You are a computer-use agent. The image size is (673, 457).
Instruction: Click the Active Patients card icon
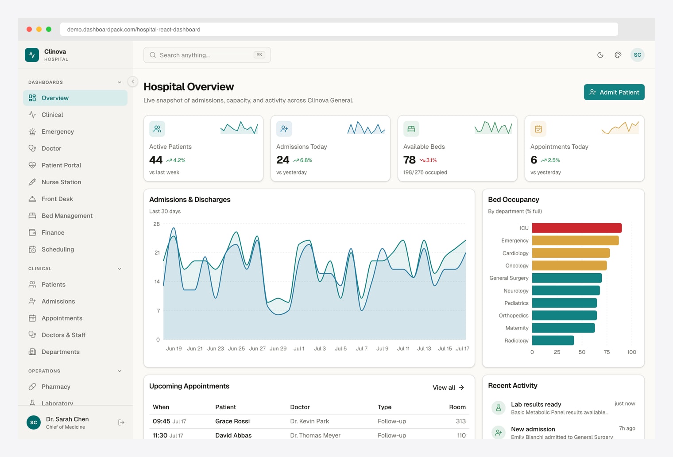click(157, 129)
